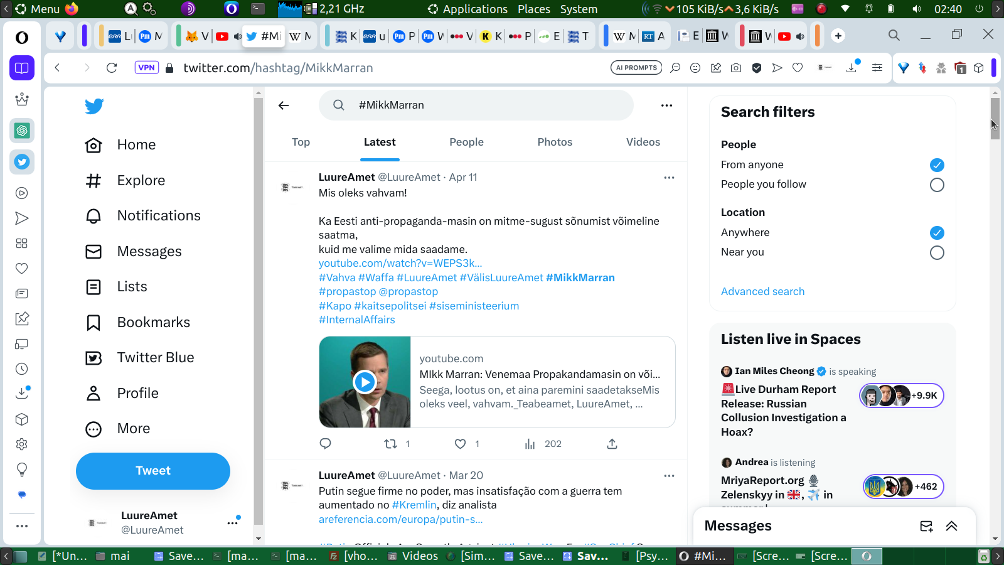Open search options three-dot menu
The height and width of the screenshot is (565, 1004).
point(666,105)
